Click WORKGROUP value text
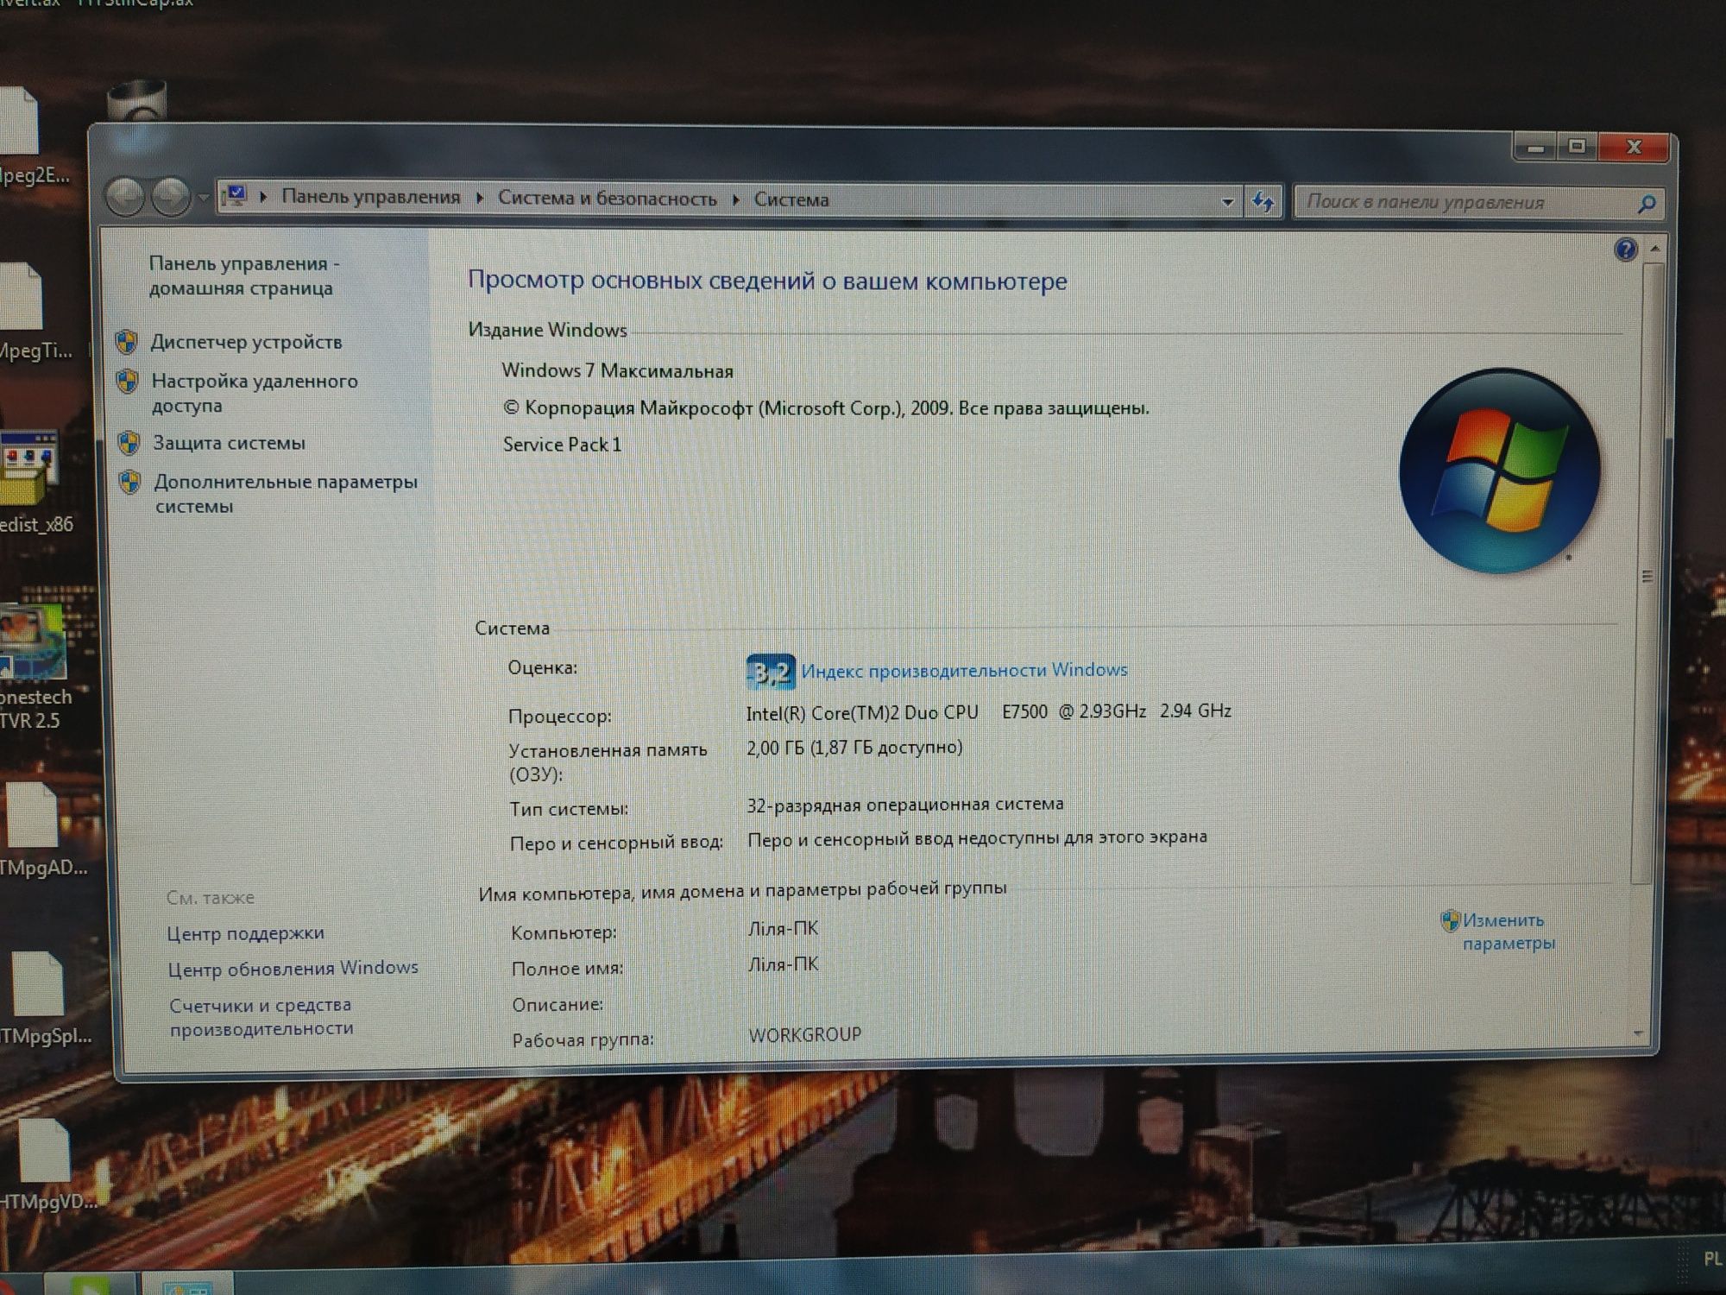Screen dimensions: 1726x1295 click(805, 1034)
